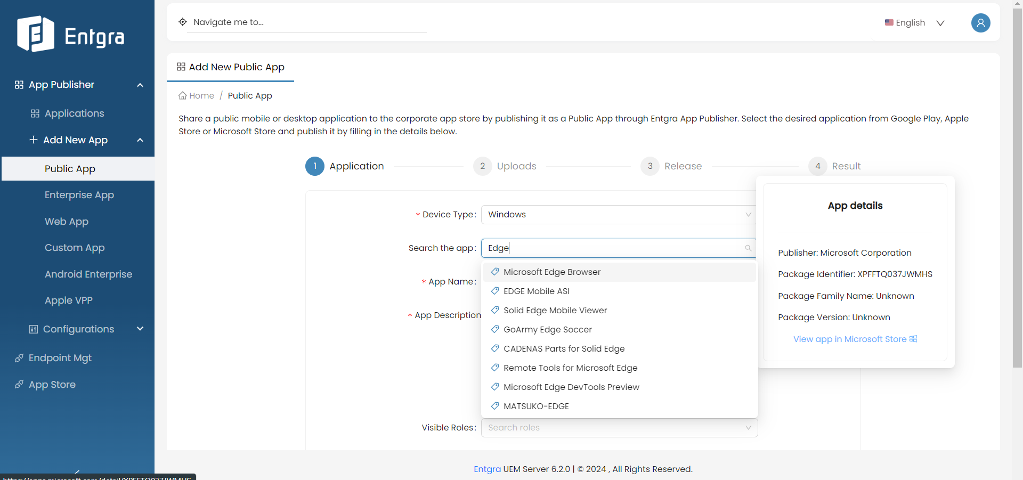This screenshot has width=1023, height=480.
Task: Click the Navigate me to search field
Action: 307,22
